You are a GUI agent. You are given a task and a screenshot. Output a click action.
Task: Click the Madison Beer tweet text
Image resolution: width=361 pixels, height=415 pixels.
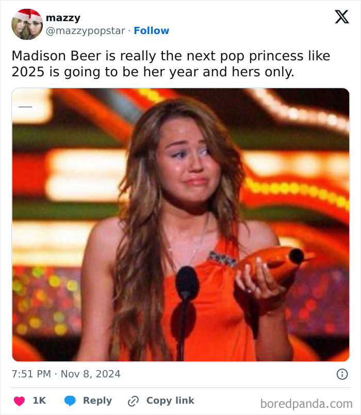click(x=170, y=63)
